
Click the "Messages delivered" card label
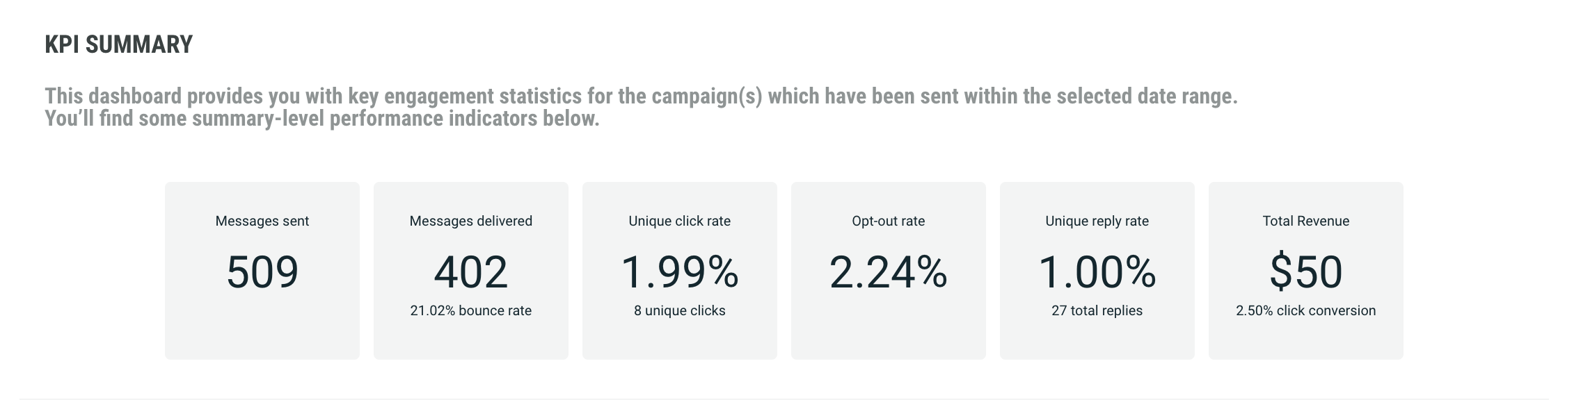point(470,221)
